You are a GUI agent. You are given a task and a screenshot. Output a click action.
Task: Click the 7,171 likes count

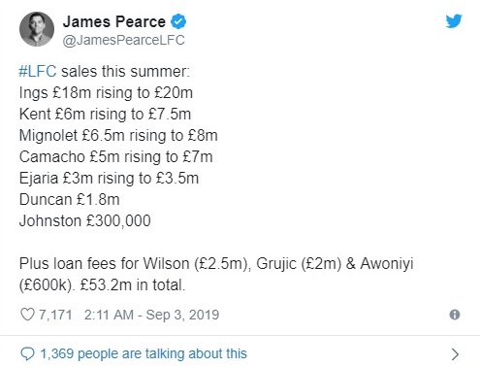tap(55, 315)
